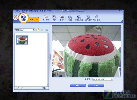Click the 总数 1 count label
This screenshot has width=137, height=100.
(45, 88)
